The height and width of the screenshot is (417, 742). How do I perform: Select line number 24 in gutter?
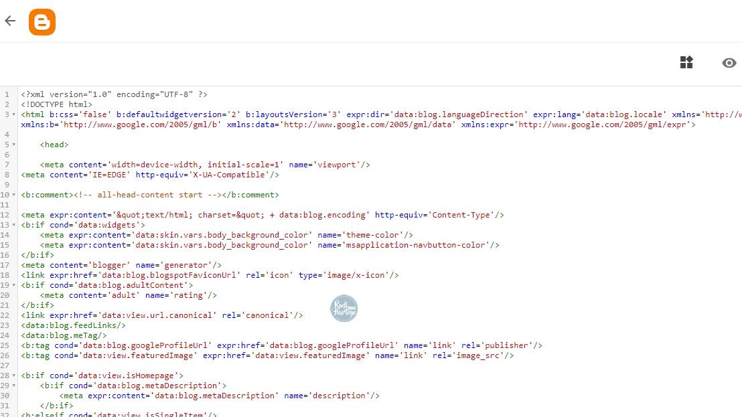[x=5, y=335]
